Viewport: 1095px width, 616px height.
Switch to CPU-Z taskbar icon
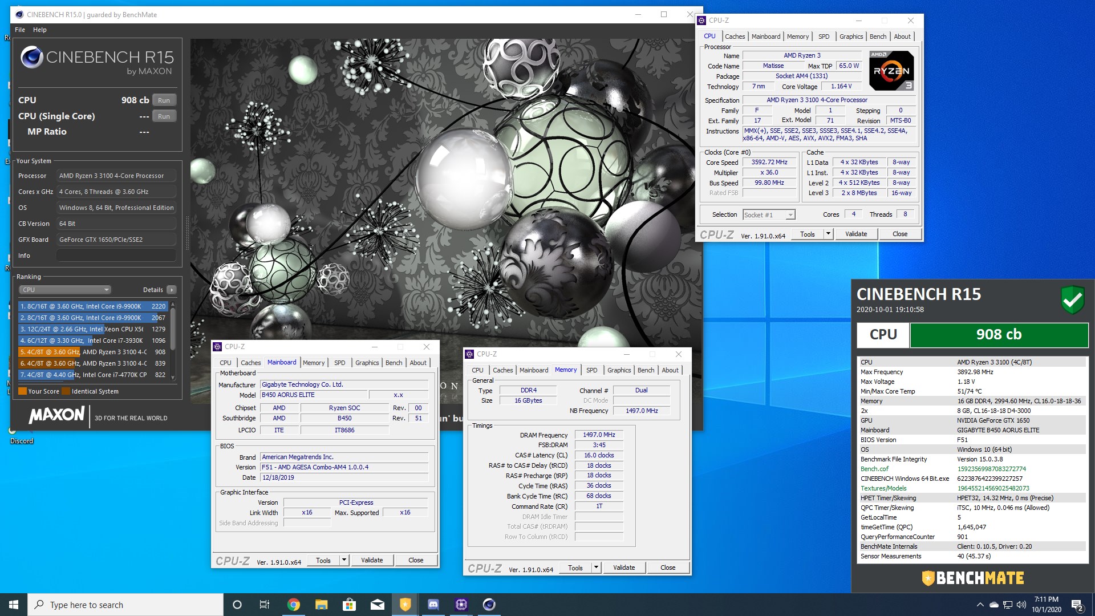pos(461,605)
